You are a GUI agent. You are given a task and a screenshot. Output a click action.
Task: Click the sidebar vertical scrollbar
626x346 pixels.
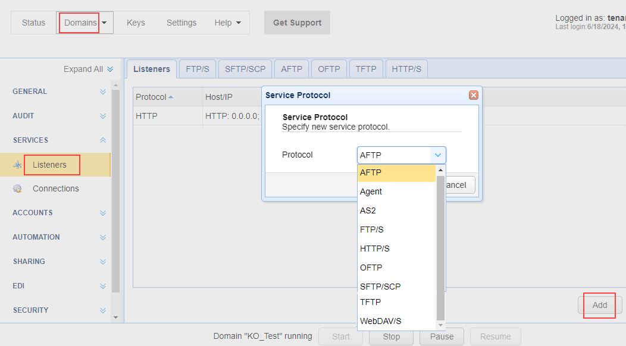115,190
